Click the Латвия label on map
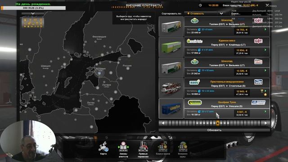Screen dimensions: 288x162 click(x=107, y=85)
